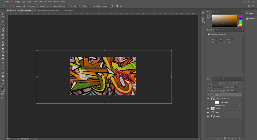Select the Brush tool

[3, 38]
